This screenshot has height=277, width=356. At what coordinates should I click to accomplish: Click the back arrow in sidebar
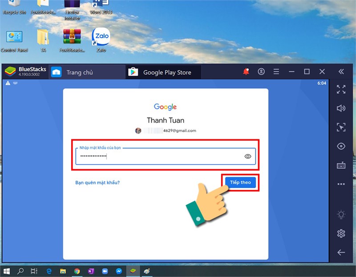[341, 252]
